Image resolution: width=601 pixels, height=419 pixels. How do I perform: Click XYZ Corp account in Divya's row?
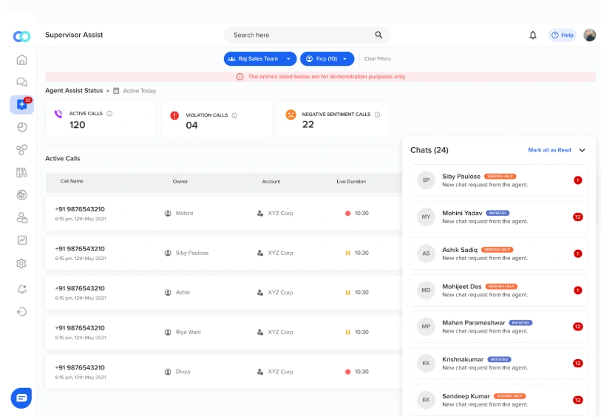click(280, 372)
